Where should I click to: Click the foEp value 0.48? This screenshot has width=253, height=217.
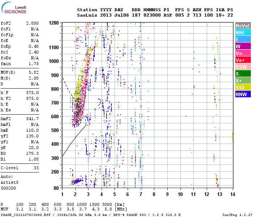coord(34,46)
